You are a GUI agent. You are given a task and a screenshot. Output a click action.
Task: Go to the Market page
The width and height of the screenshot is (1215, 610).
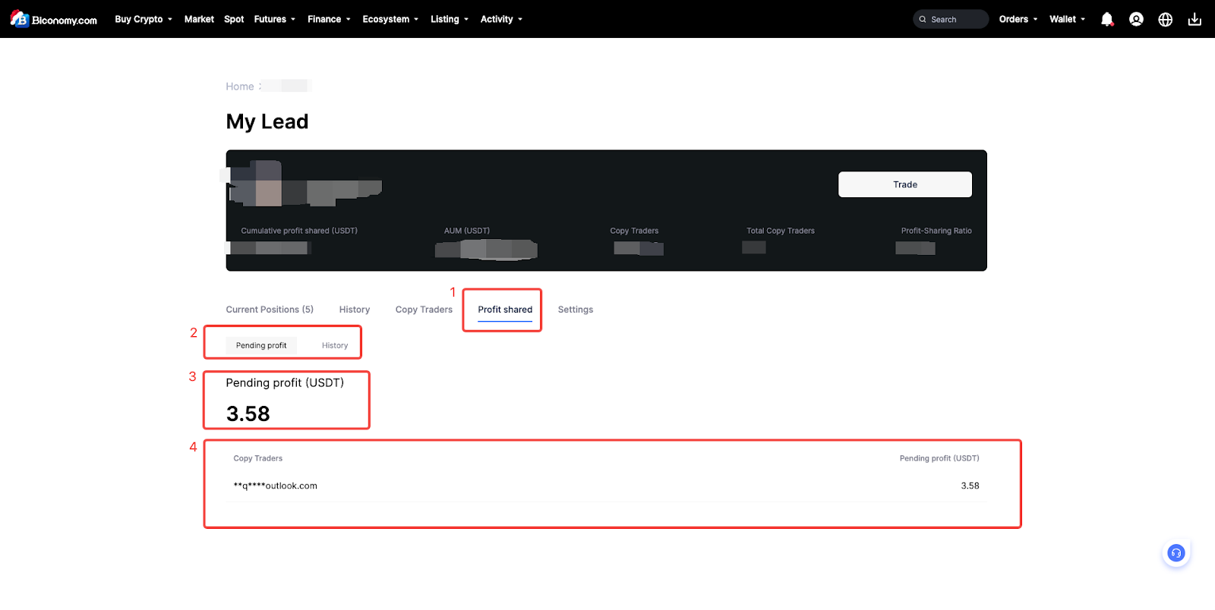coord(199,19)
